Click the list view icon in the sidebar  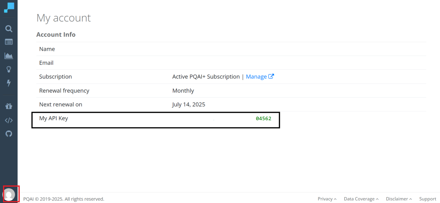point(9,42)
